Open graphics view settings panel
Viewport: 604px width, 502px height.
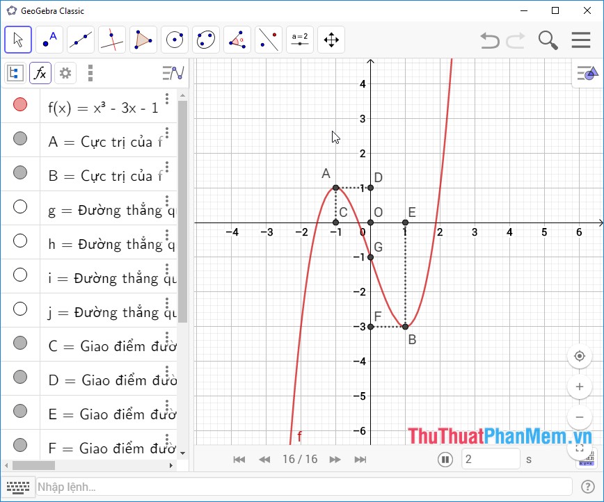[587, 73]
